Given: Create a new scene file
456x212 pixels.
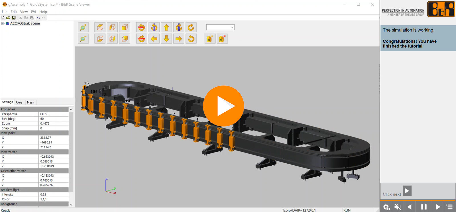Looking at the screenshot, I should click(x=3, y=18).
